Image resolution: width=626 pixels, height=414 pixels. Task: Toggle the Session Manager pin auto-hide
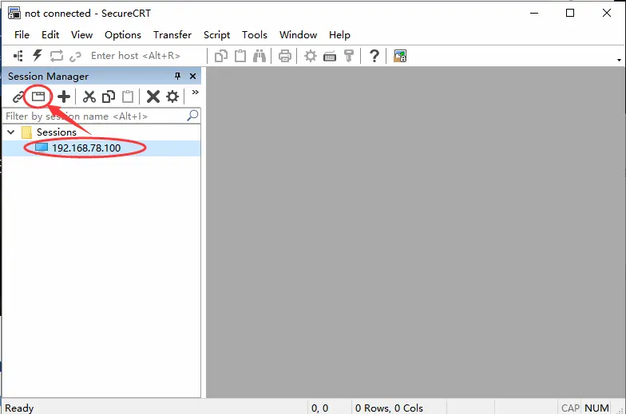click(x=177, y=76)
